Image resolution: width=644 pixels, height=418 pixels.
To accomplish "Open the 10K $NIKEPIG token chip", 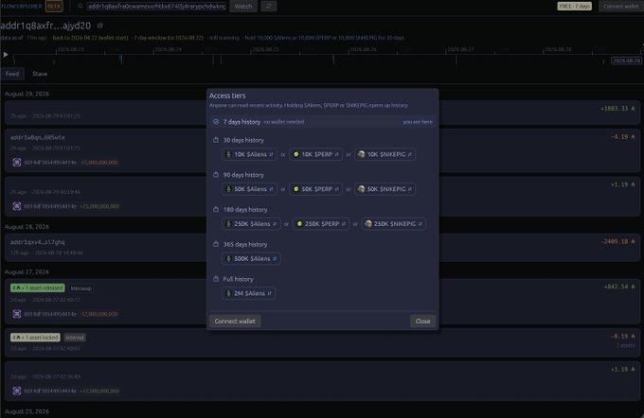I will 385,154.
